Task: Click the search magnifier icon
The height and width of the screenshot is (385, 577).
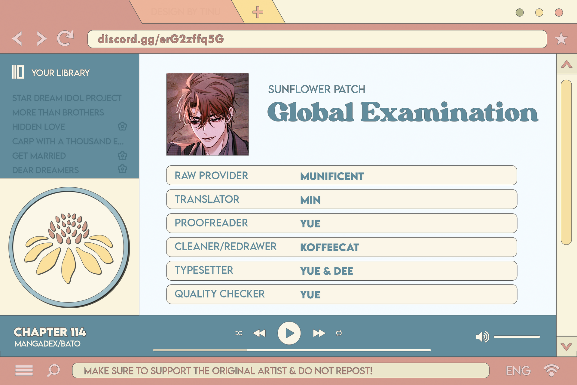Action: pos(53,370)
